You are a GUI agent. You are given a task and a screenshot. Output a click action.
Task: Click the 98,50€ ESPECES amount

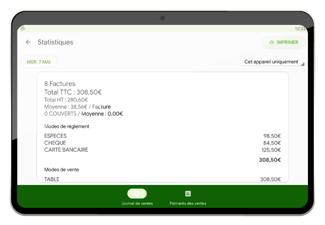click(272, 136)
